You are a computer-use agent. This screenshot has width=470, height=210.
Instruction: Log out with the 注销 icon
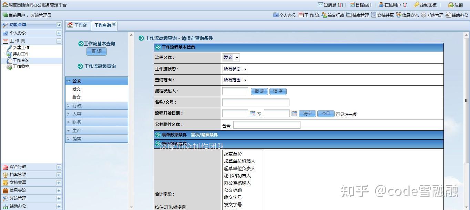pyautogui.click(x=450, y=5)
